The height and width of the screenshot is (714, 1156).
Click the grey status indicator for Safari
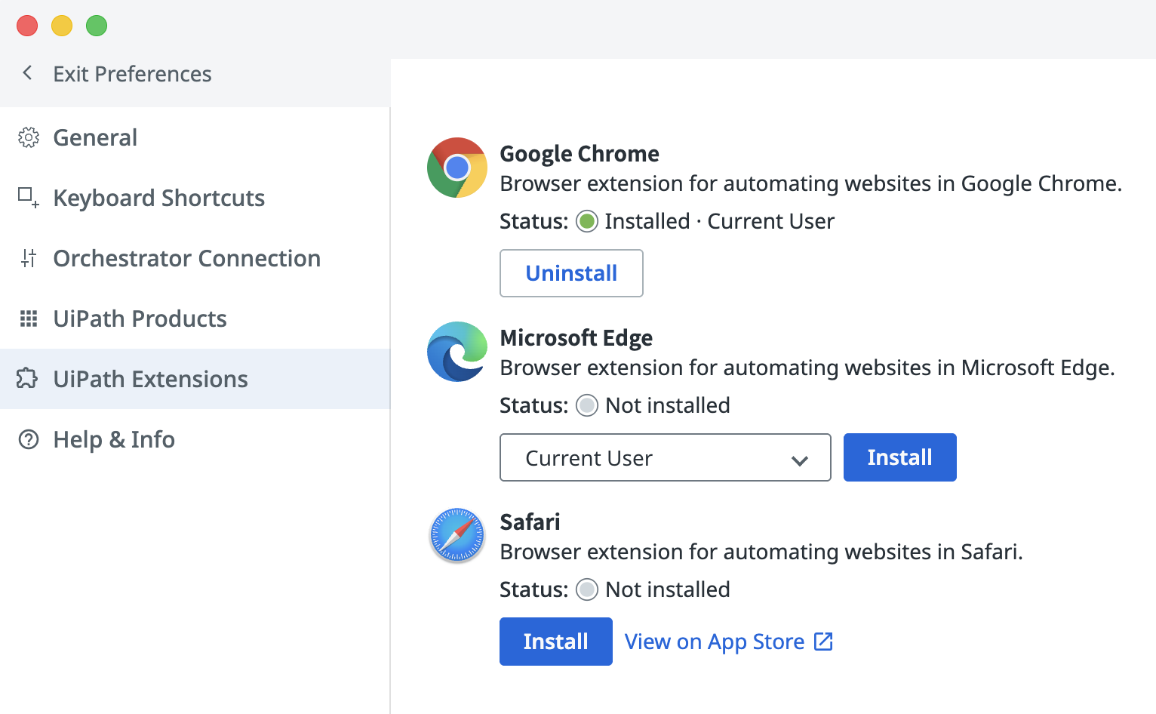pos(587,589)
